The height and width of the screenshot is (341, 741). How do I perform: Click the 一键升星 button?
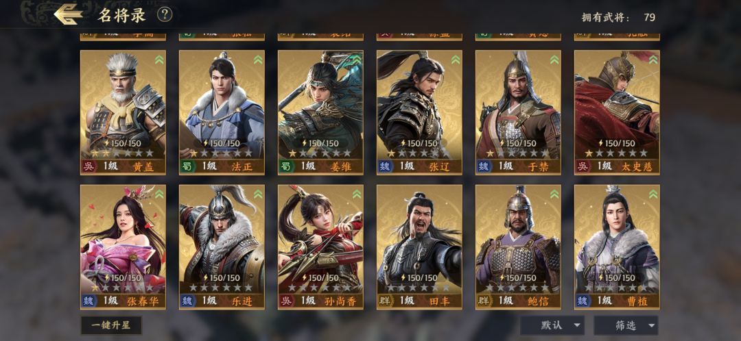pyautogui.click(x=111, y=325)
